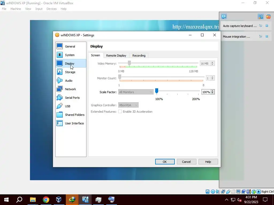
Task: Click the hard disk activity status icon
Action: (208, 192)
